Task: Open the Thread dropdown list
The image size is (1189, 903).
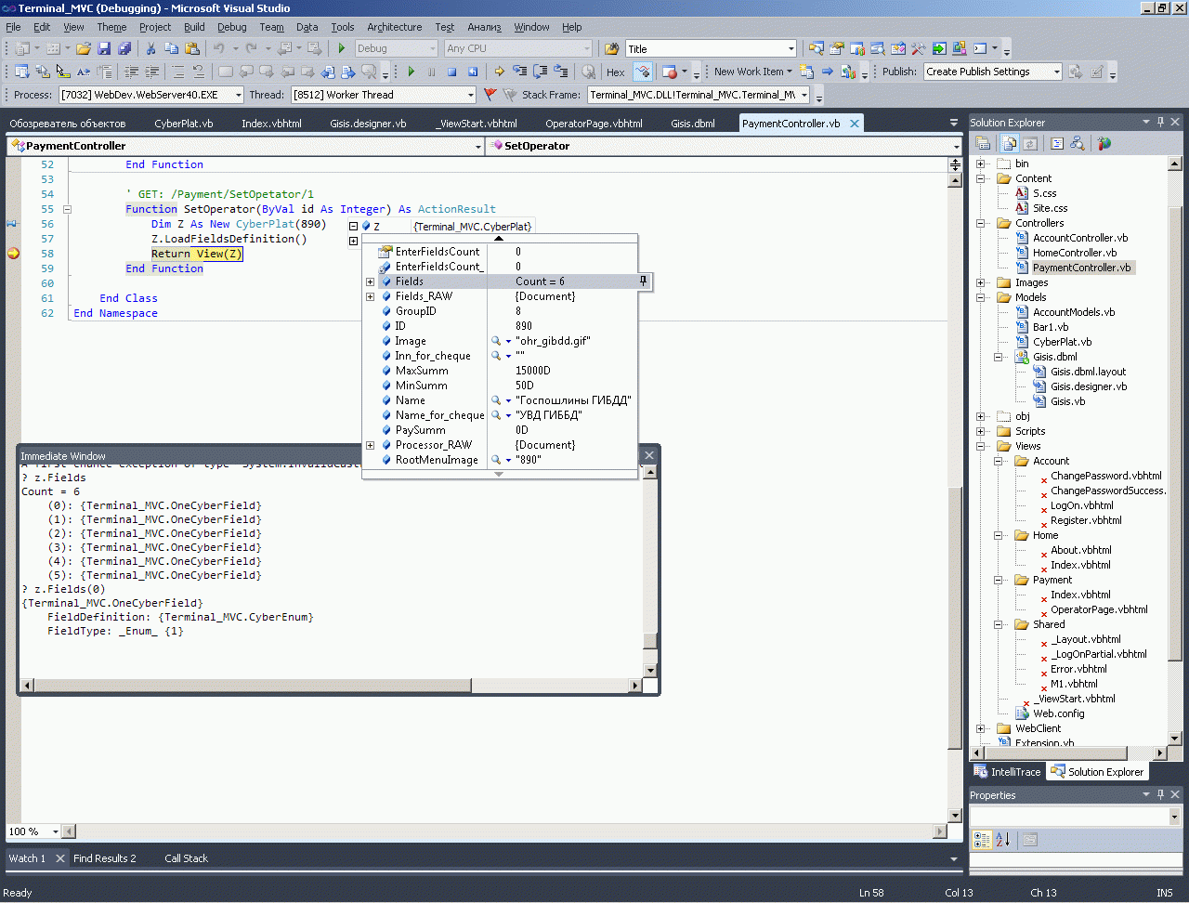Action: (x=470, y=95)
